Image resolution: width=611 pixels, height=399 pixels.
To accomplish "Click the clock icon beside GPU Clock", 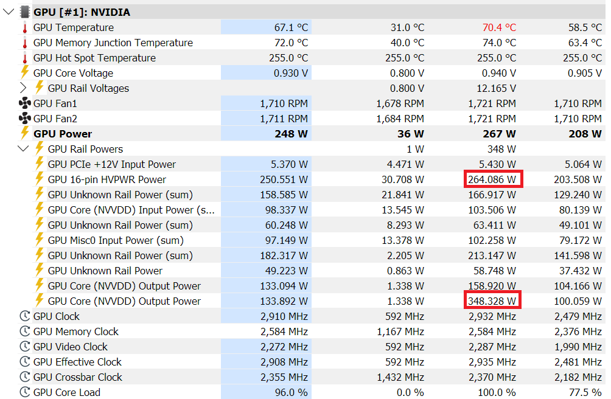I will [x=24, y=316].
